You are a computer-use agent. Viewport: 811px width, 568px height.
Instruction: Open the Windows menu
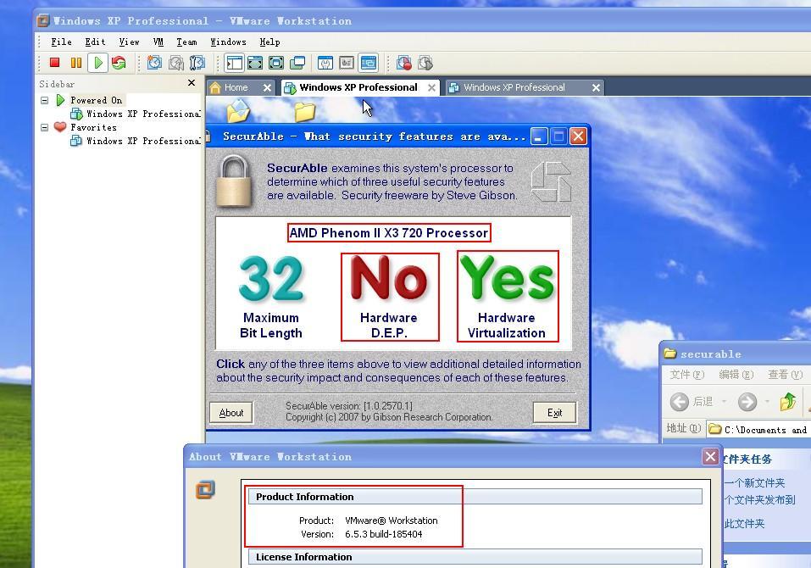228,42
